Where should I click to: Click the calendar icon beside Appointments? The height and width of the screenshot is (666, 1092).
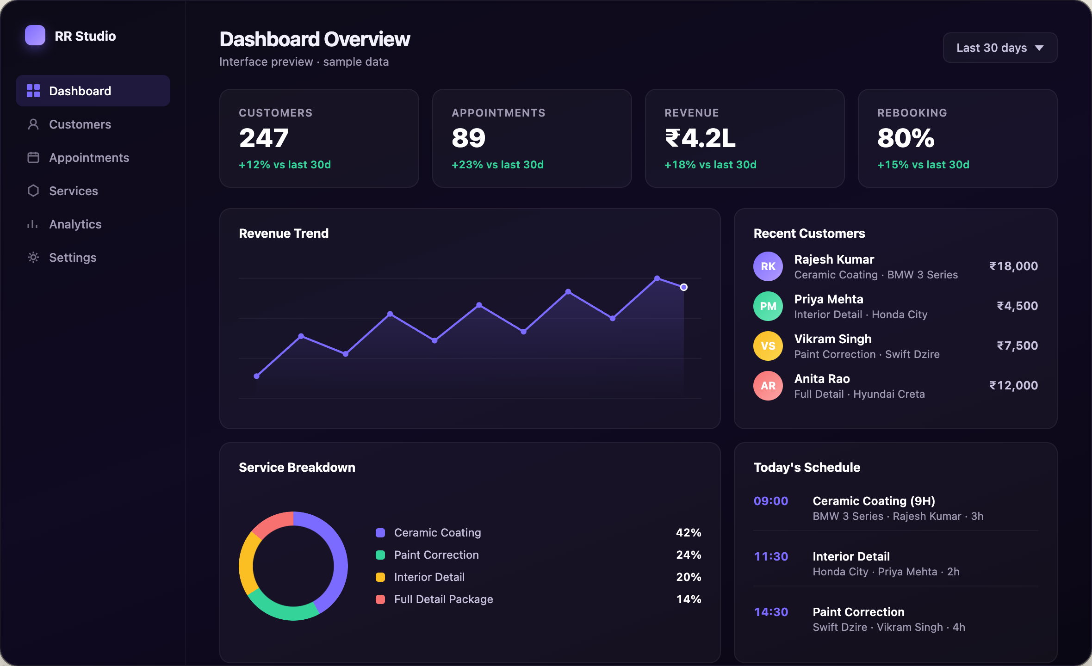click(33, 157)
